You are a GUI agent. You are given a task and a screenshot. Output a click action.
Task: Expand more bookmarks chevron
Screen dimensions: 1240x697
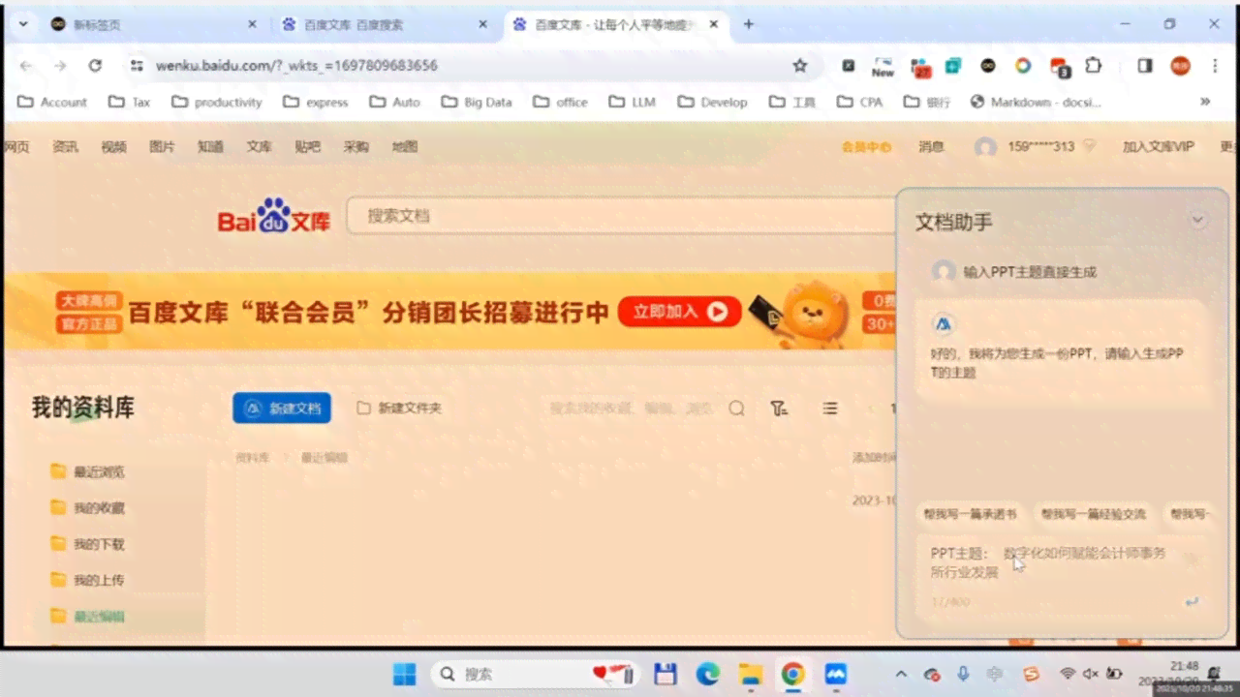[x=1205, y=102]
